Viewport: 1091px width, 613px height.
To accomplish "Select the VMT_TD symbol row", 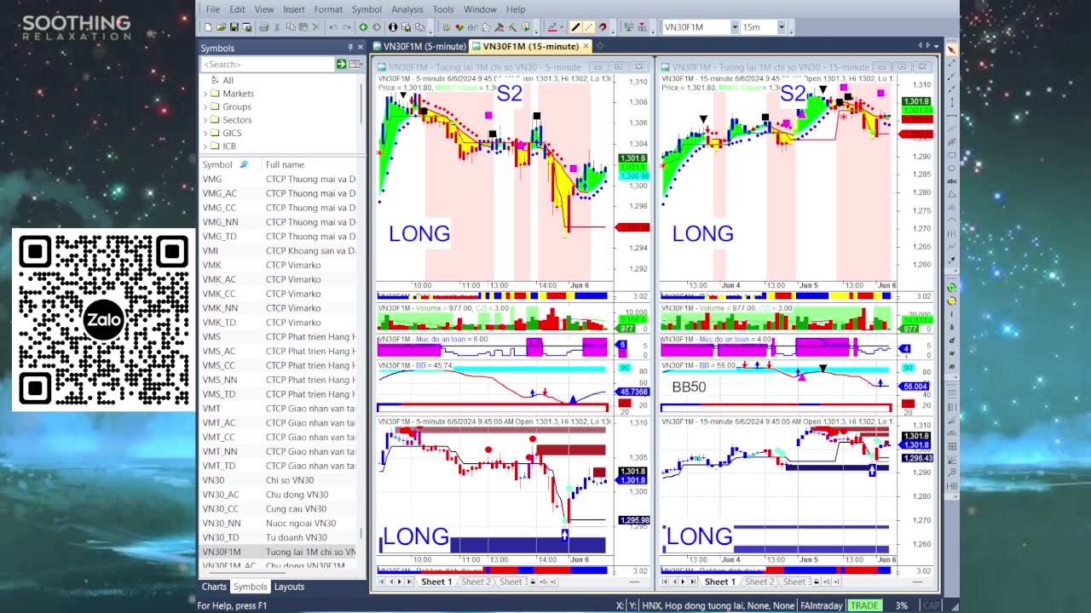I will pos(278,466).
